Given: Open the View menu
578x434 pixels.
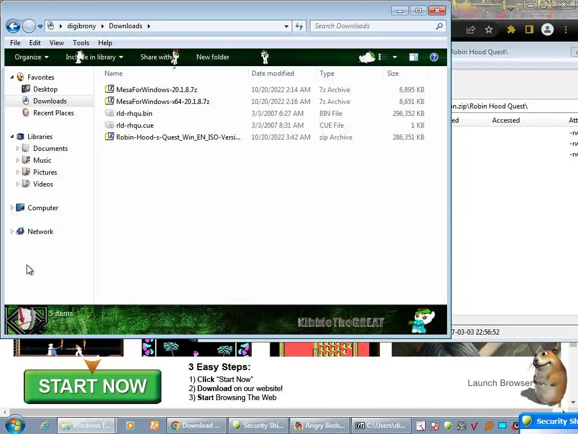Looking at the screenshot, I should point(56,43).
